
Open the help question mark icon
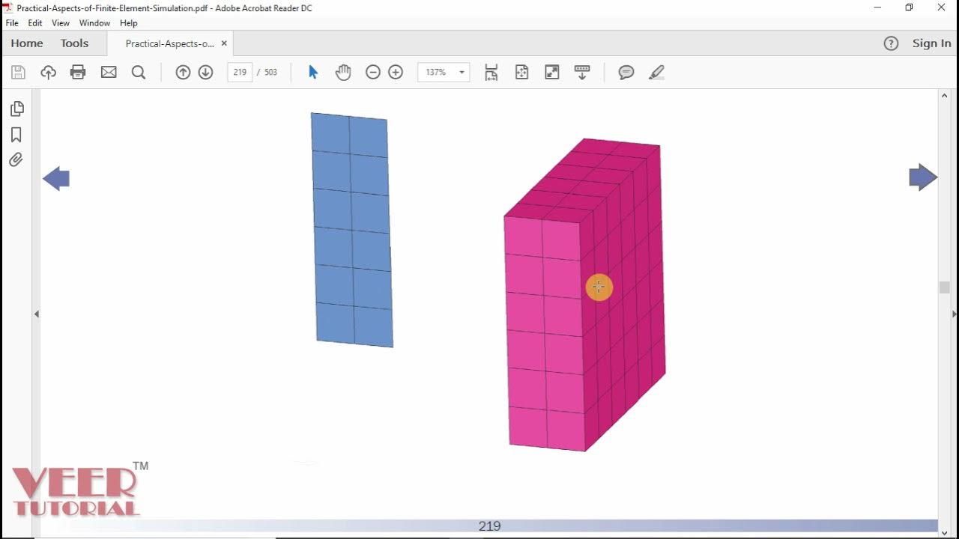pos(891,43)
